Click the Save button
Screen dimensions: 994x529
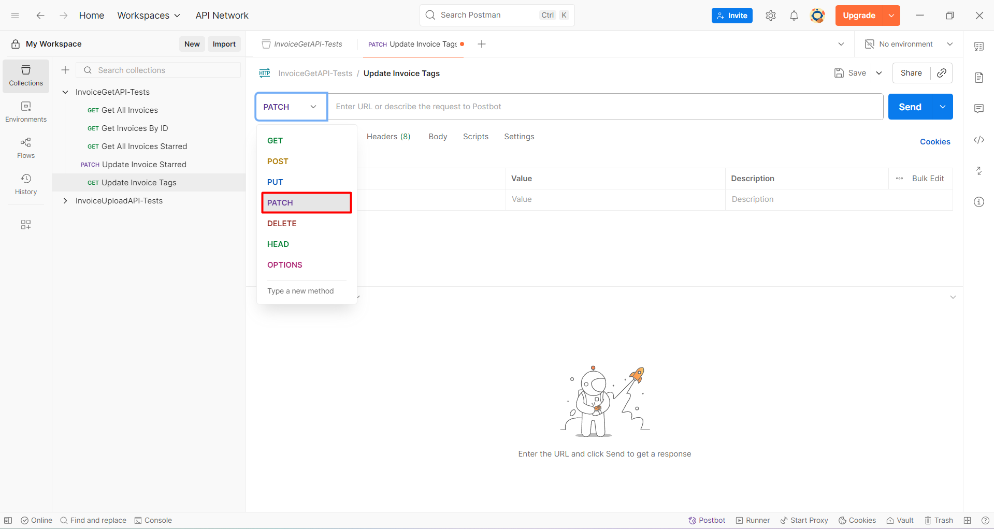pyautogui.click(x=850, y=73)
